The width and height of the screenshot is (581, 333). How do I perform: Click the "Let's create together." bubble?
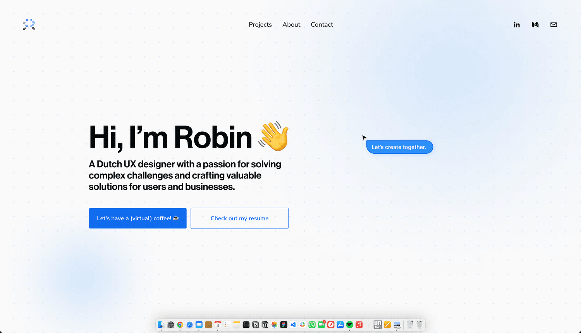(399, 147)
